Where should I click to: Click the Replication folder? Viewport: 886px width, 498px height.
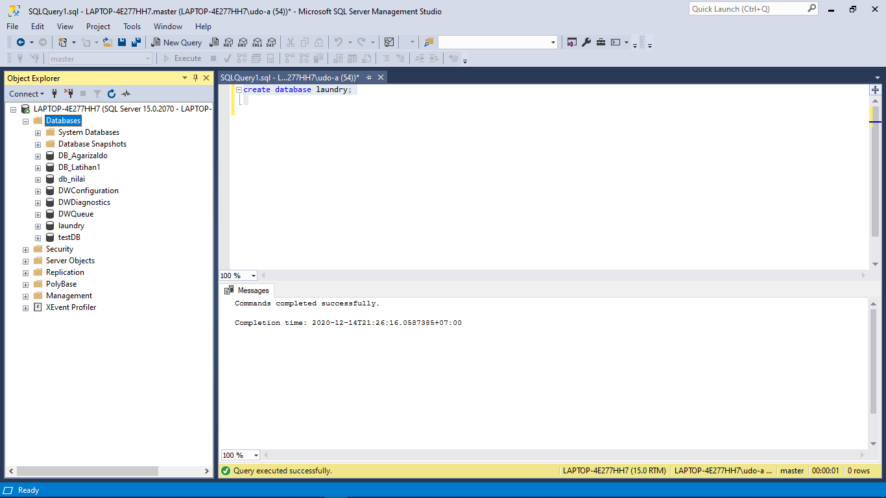click(x=65, y=272)
